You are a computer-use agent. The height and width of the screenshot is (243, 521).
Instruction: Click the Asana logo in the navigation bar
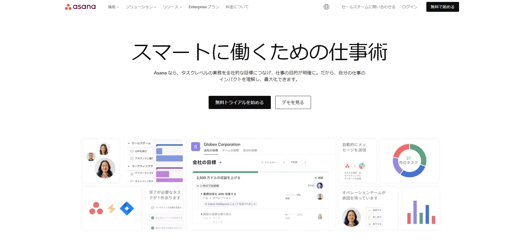point(80,7)
